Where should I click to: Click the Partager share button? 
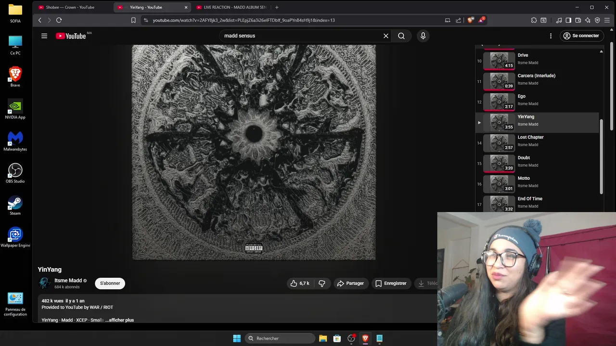tap(350, 284)
